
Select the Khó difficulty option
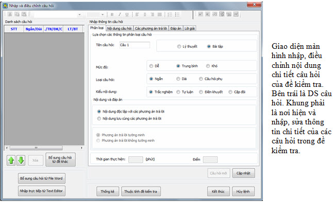(208, 66)
